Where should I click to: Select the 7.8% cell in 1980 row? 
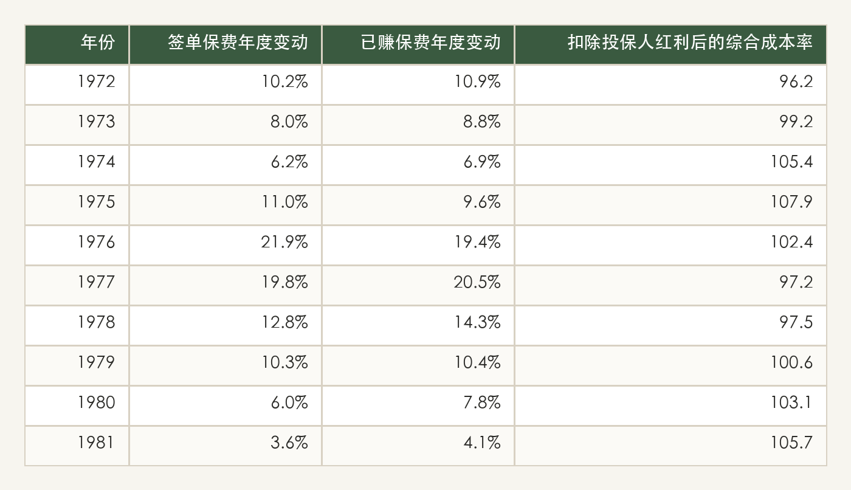coord(418,405)
